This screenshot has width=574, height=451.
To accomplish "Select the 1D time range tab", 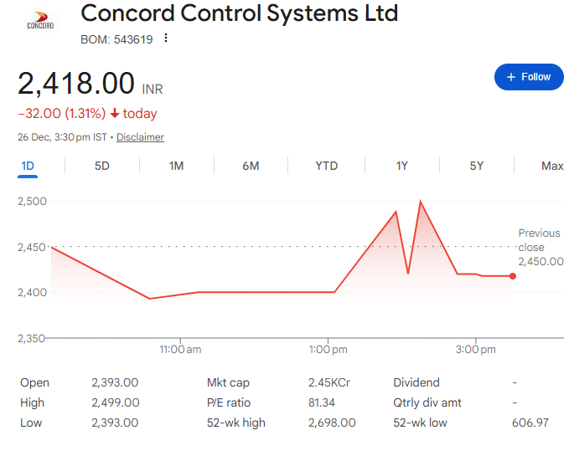I will [x=28, y=166].
